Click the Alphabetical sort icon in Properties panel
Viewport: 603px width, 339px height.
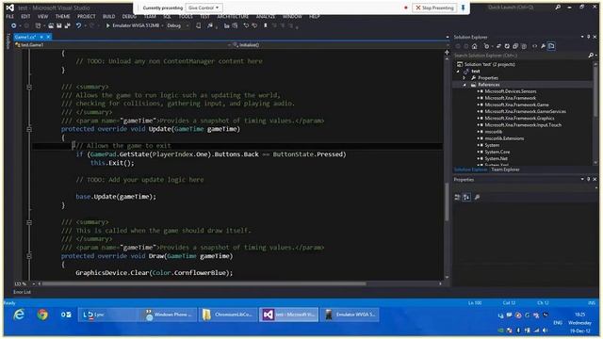[466, 197]
